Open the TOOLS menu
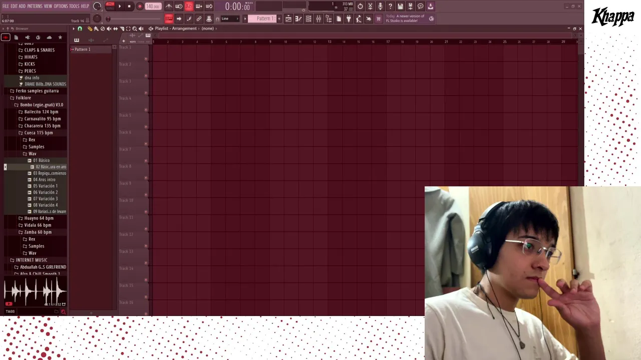This screenshot has height=360, width=641. 74,6
